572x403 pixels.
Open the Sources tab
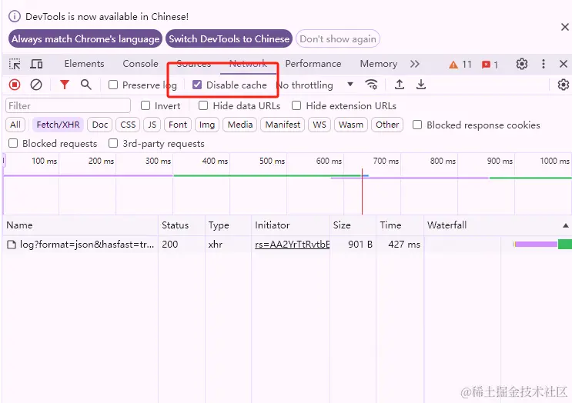point(194,64)
